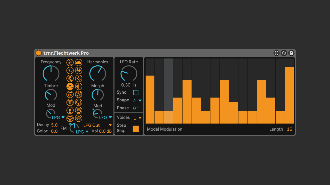
Task: Choose the robot face model icon
Action: 70,118
